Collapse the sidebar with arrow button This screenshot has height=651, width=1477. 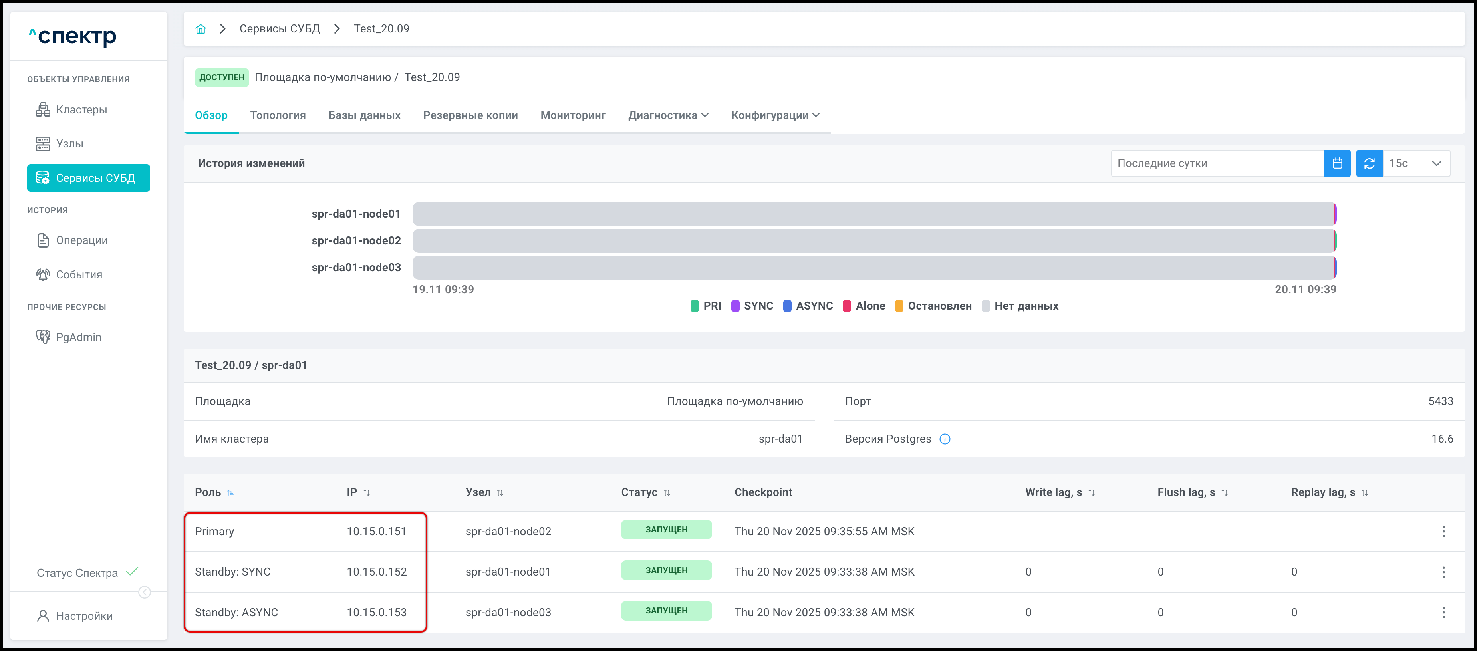point(145,592)
